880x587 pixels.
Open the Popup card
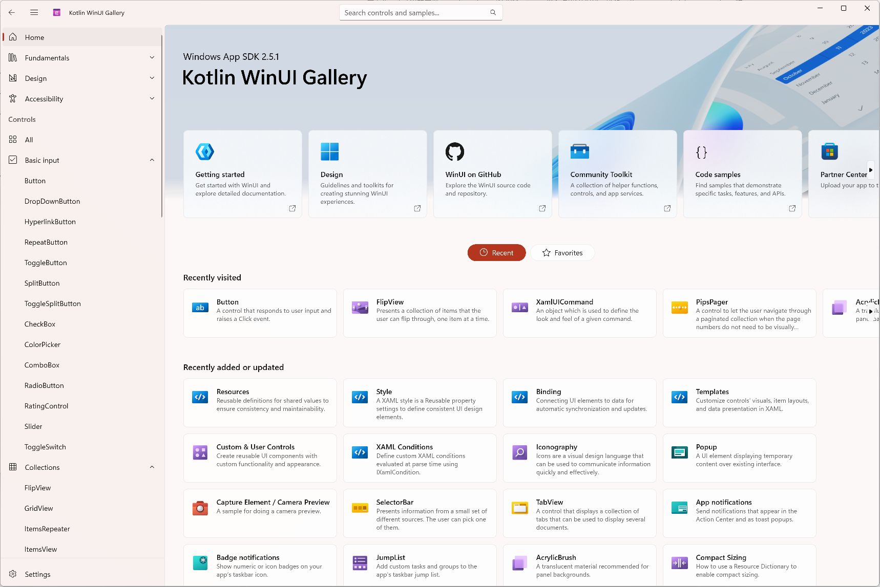click(740, 458)
